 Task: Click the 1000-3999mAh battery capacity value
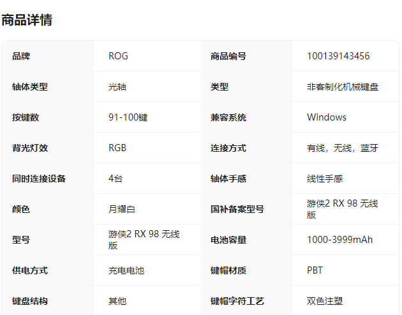click(339, 240)
